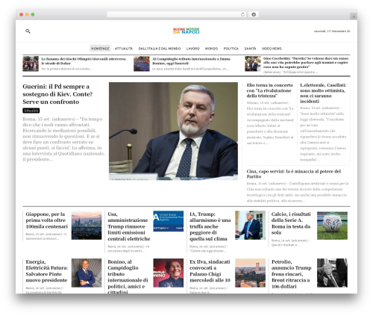Open Petrolio annuncio Trump Brent headline

[x=292, y=274]
